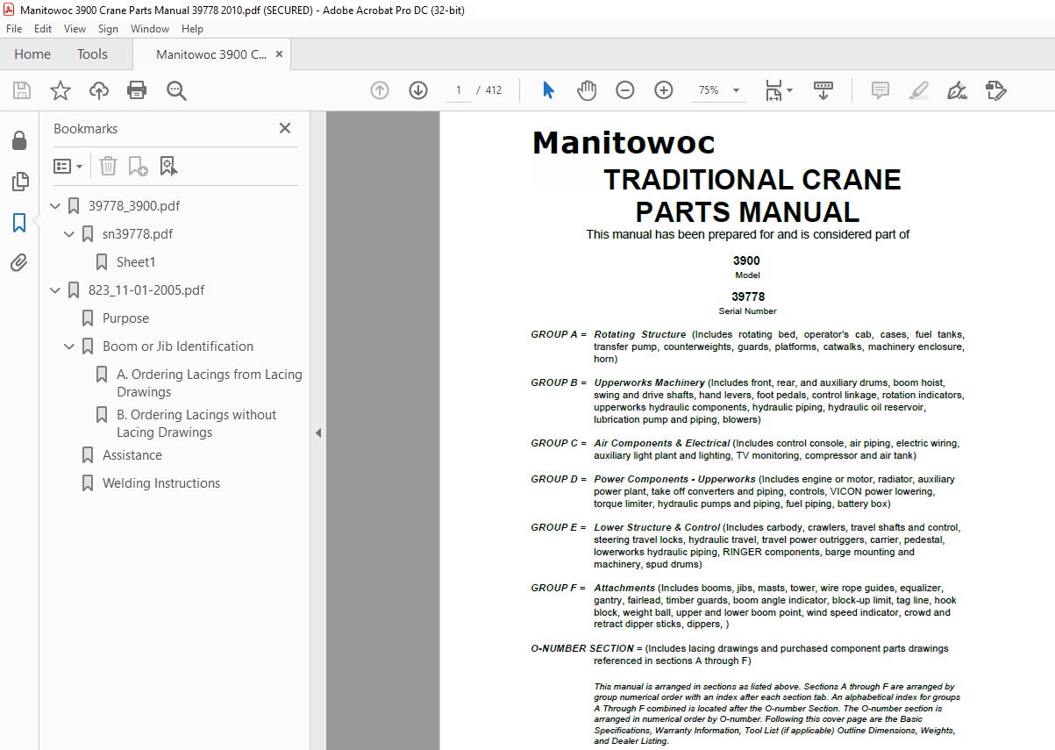The width and height of the screenshot is (1055, 750).
Task: Open the Edit menu
Action: pyautogui.click(x=43, y=29)
